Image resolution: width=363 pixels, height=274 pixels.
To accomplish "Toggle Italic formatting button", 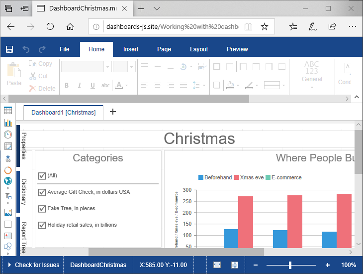I will pyautogui.click(x=80, y=85).
